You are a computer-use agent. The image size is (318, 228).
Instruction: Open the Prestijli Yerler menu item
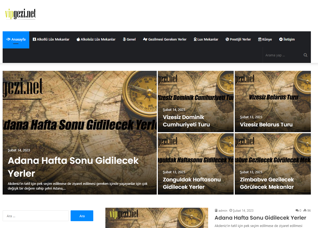pos(238,39)
